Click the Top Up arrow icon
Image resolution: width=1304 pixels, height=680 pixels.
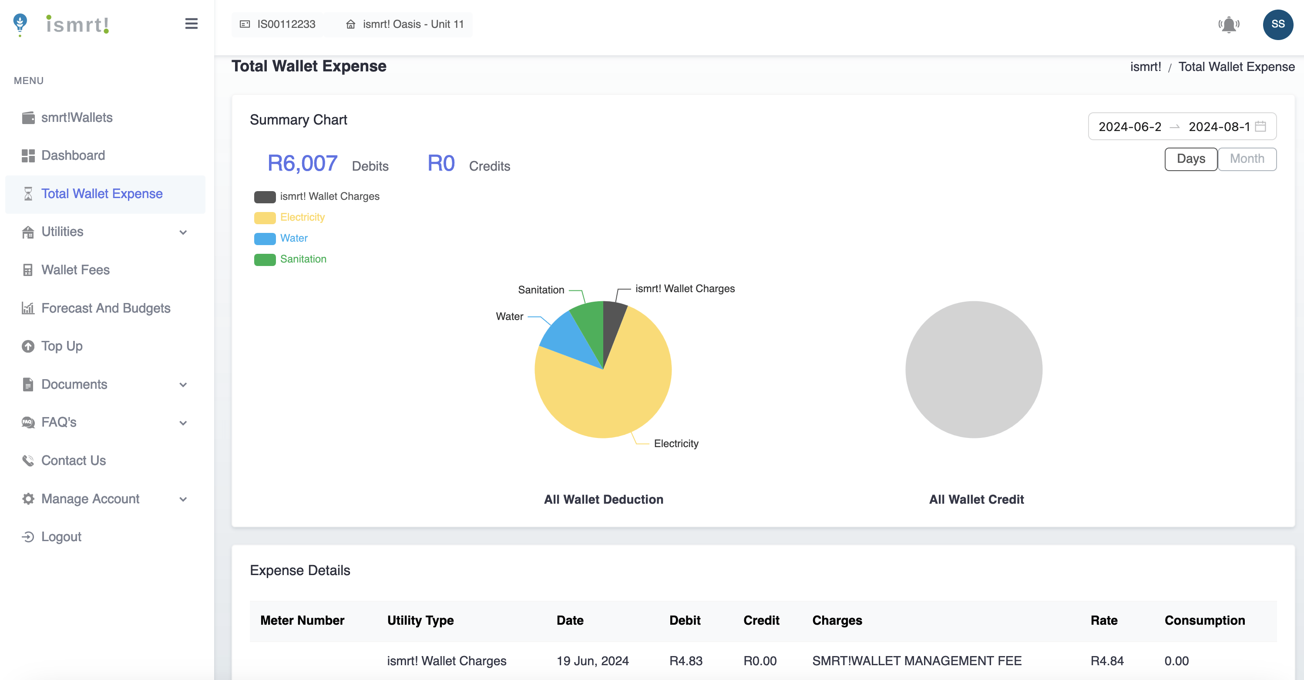[28, 347]
